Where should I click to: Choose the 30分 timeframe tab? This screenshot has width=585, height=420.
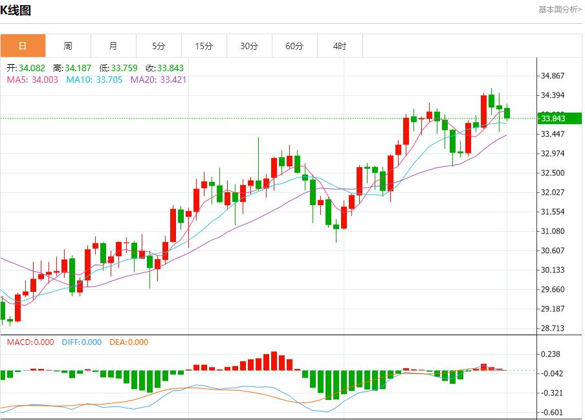[249, 46]
